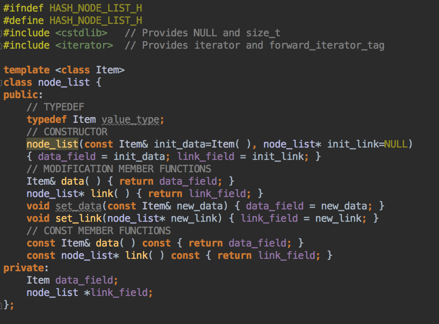Collapse the node_list class using its fold marker
Viewport: 439px width, 324px height.
coord(2,82)
